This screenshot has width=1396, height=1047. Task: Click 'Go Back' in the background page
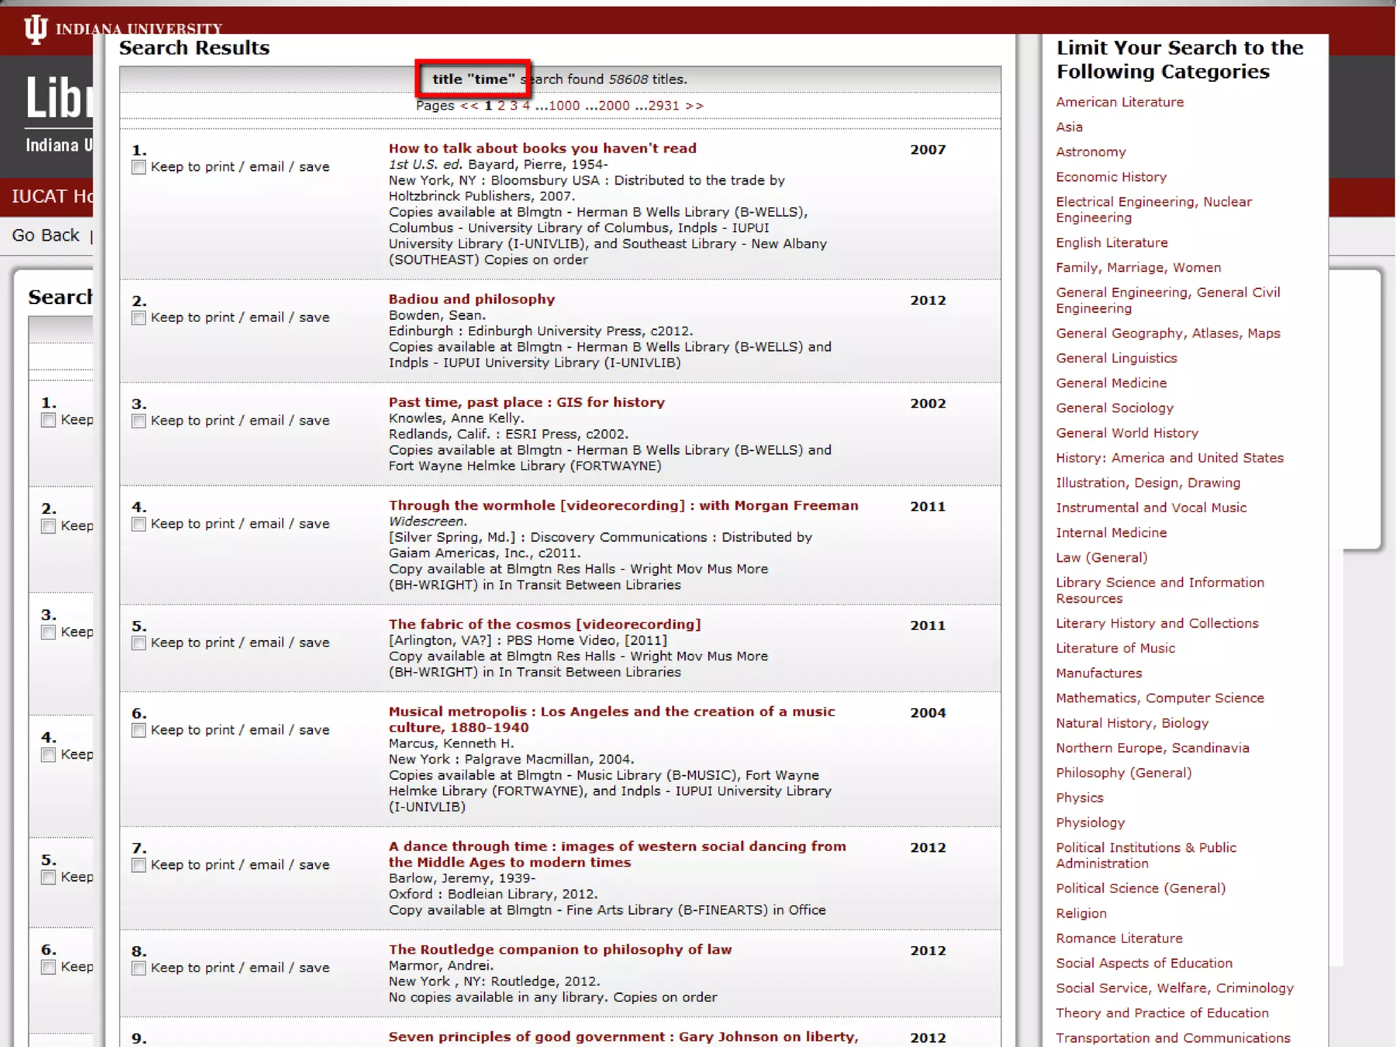click(x=46, y=235)
